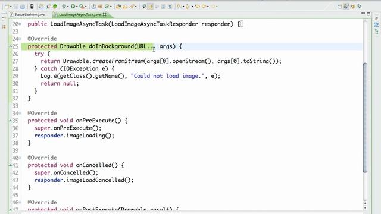Screen dimensions: 381x214
Task: Click the Save toolbar icon
Action: (x=16, y=7)
